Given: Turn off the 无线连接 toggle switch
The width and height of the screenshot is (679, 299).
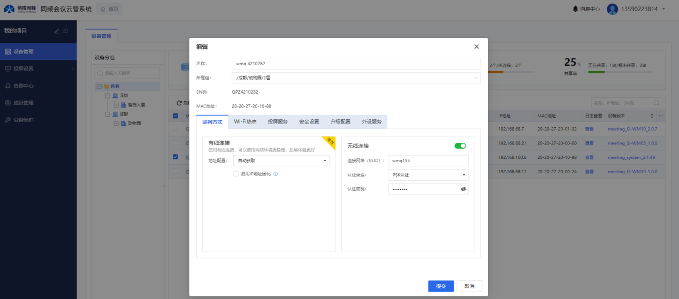Looking at the screenshot, I should 460,145.
